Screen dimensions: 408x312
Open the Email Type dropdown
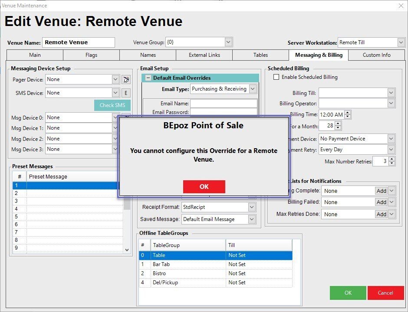pyautogui.click(x=253, y=89)
